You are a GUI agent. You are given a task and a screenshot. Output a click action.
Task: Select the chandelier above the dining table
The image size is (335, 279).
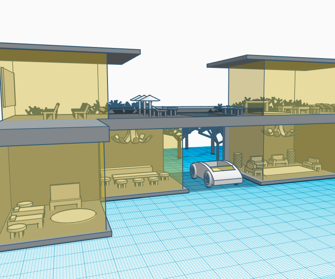[131, 137]
